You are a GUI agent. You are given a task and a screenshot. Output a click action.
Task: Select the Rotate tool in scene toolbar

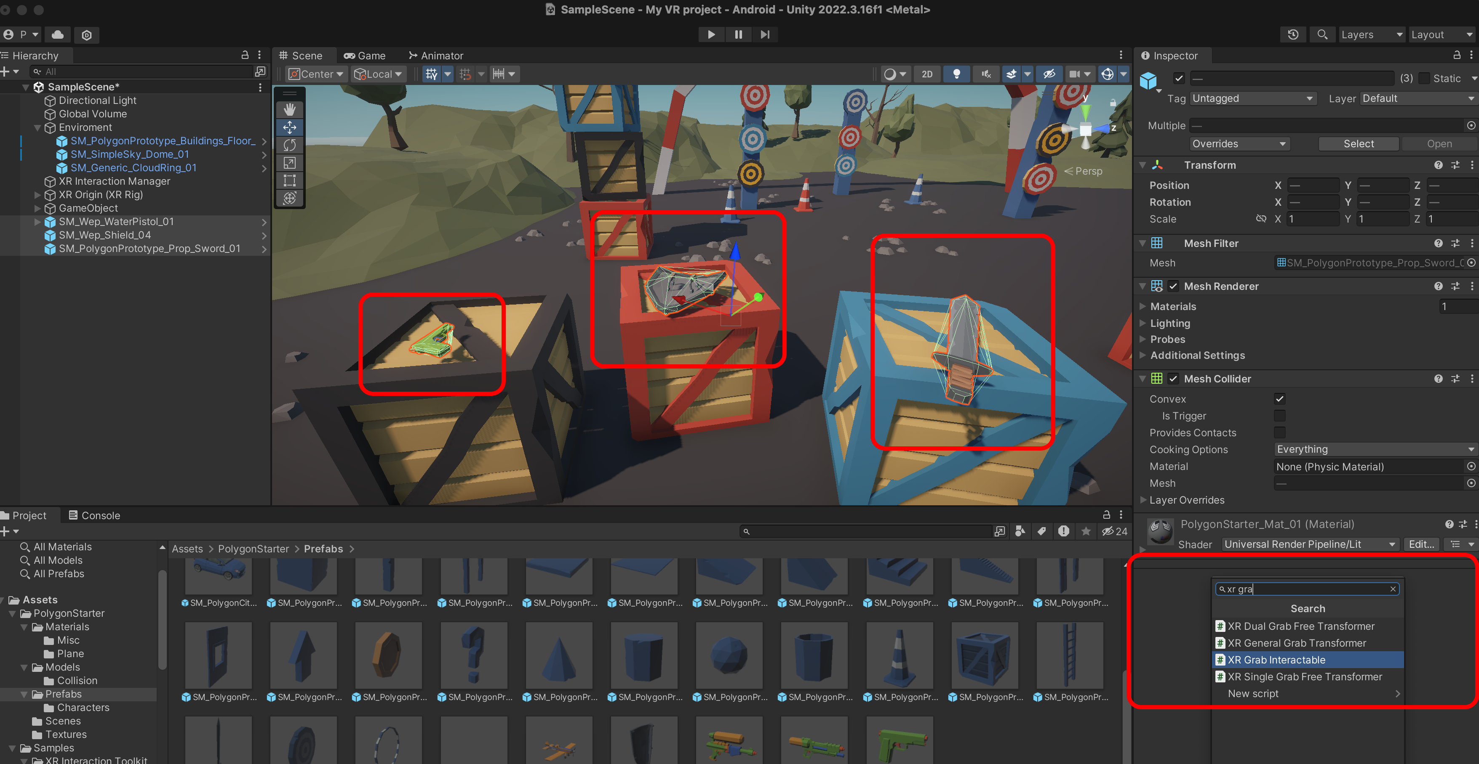pos(289,145)
